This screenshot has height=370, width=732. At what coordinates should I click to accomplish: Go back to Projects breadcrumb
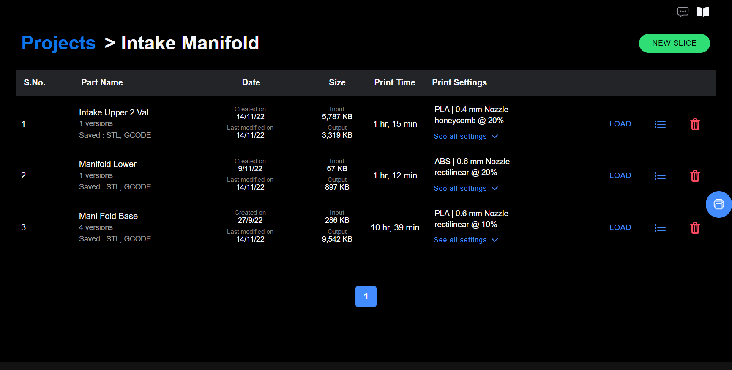coord(58,43)
